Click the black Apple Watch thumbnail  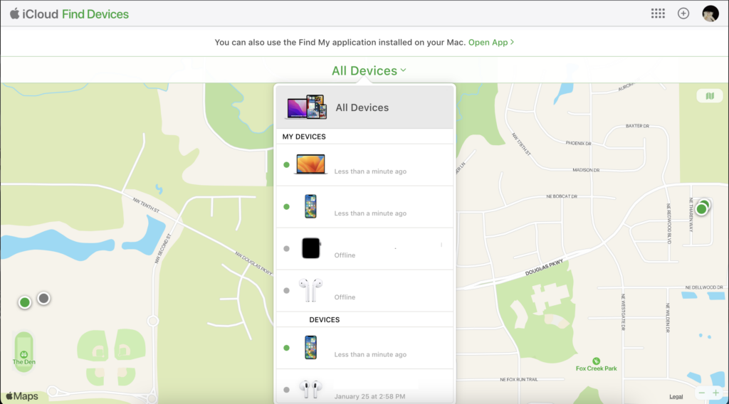point(310,248)
